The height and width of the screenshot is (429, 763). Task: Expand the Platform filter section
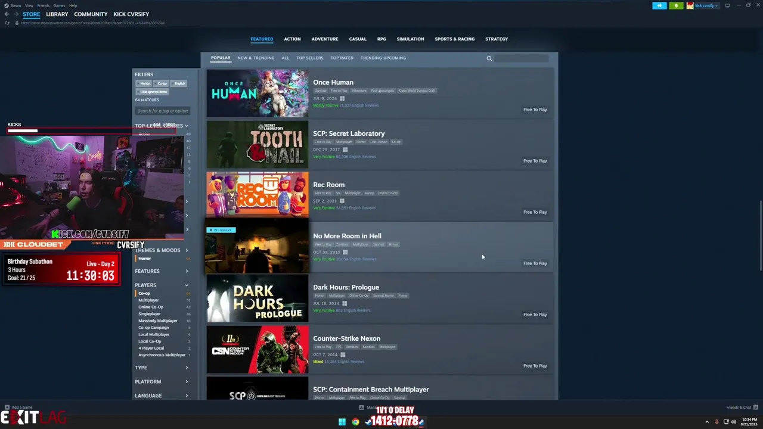point(162,381)
